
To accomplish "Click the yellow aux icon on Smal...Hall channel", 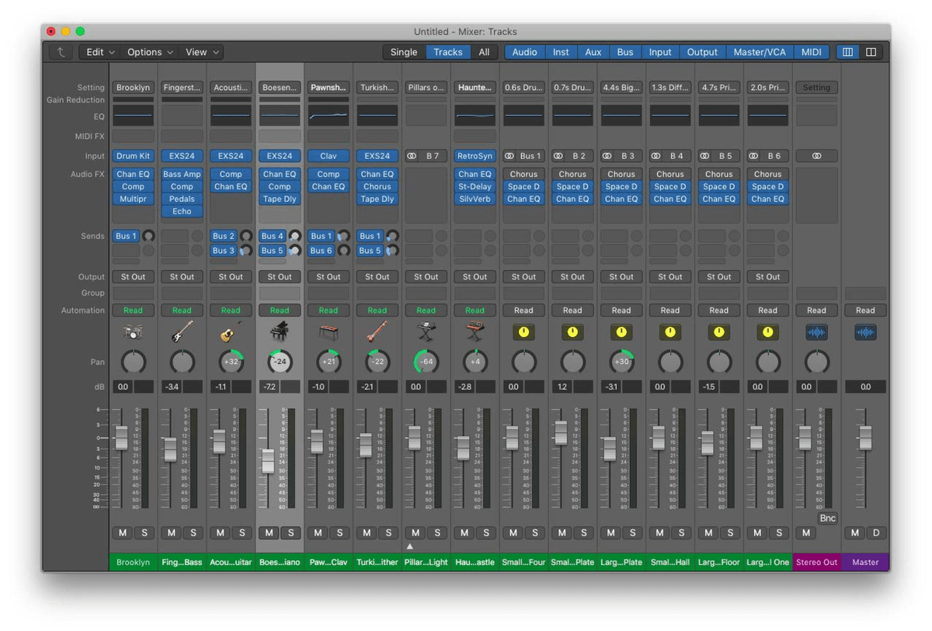I will [670, 332].
